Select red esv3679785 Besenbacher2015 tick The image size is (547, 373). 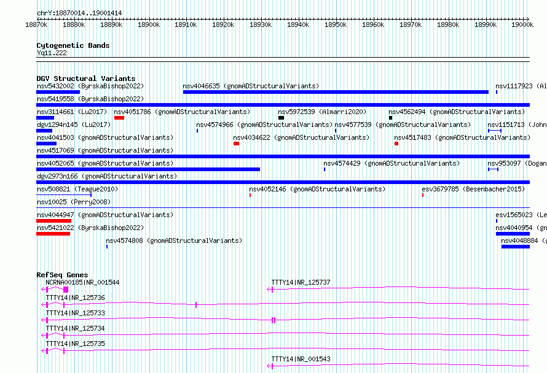pos(423,195)
